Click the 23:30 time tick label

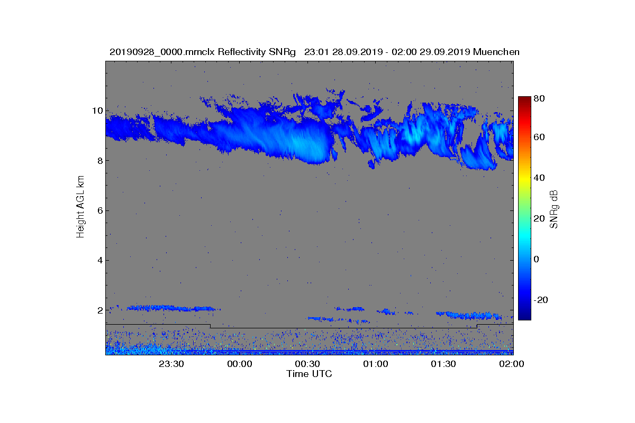tap(171, 364)
